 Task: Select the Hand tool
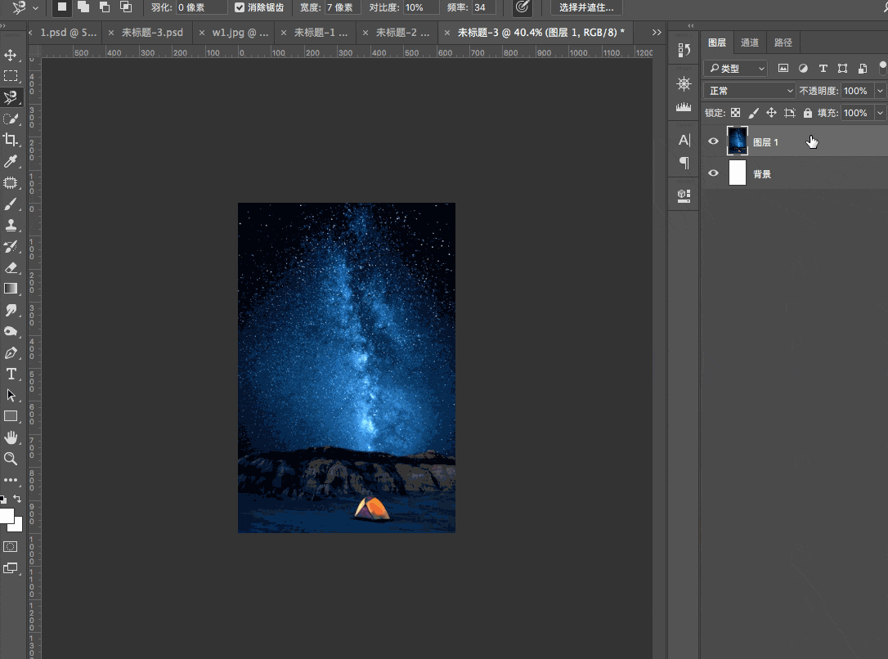click(10, 437)
